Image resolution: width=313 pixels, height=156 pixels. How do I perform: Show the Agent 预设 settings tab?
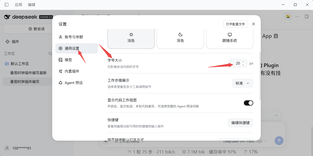tap(77, 83)
